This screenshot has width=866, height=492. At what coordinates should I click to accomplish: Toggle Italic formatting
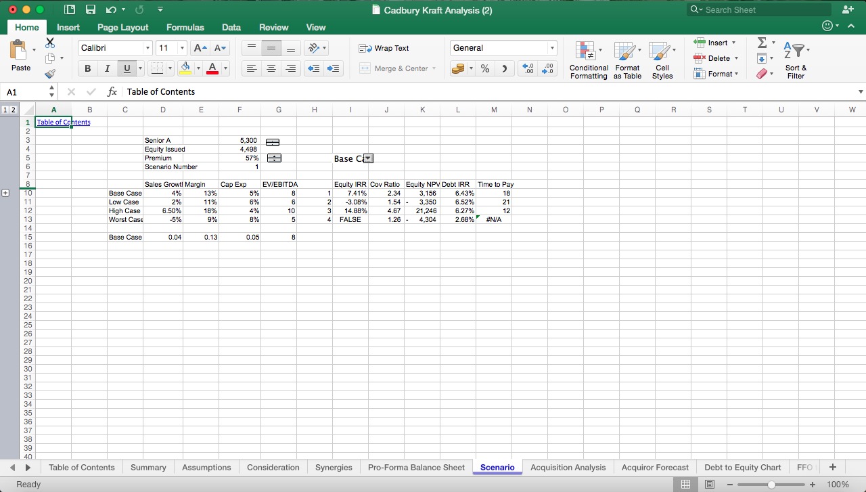pyautogui.click(x=107, y=68)
